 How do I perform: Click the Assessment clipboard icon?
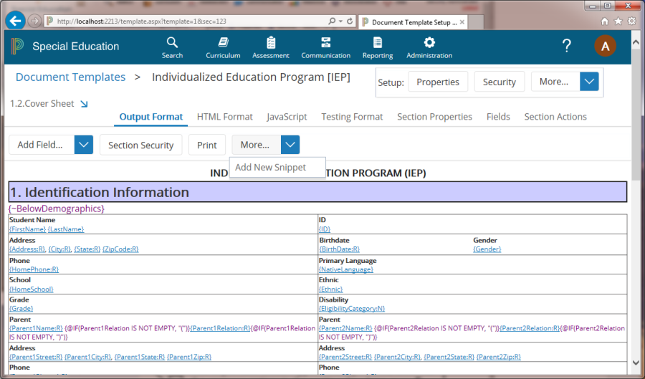[271, 43]
